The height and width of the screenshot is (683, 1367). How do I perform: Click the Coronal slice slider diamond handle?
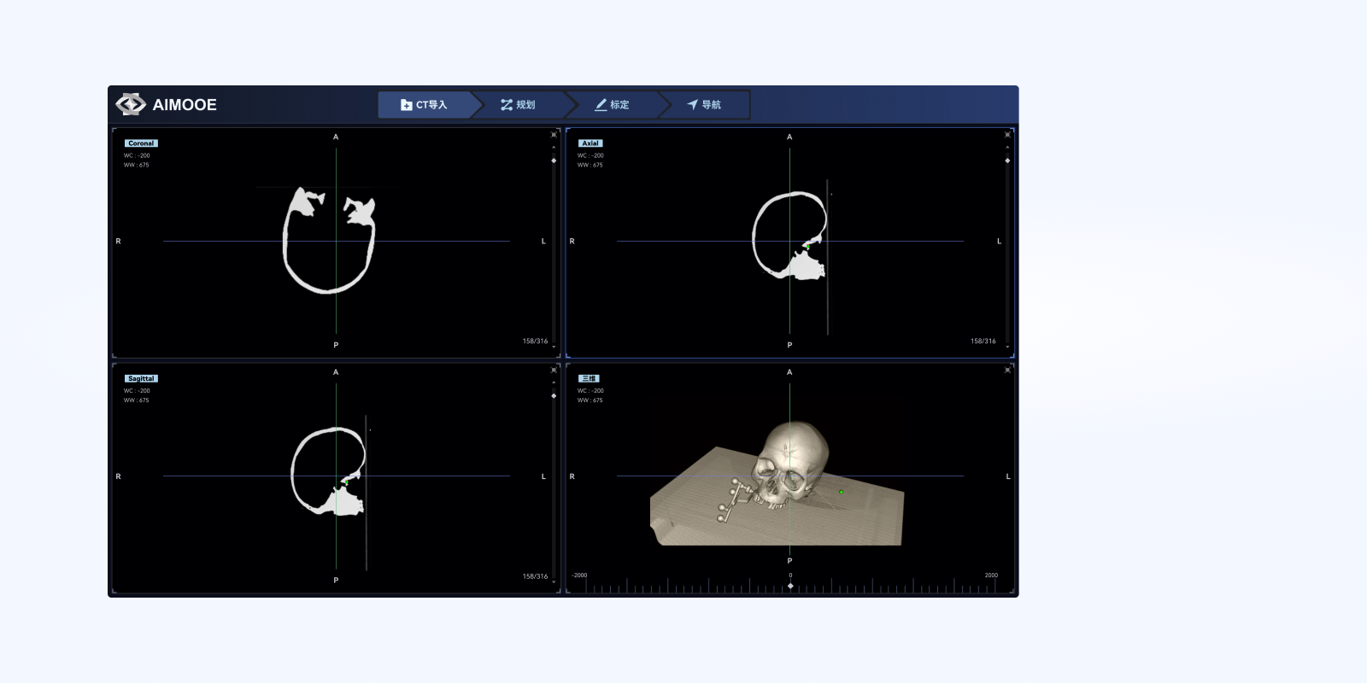click(x=554, y=161)
